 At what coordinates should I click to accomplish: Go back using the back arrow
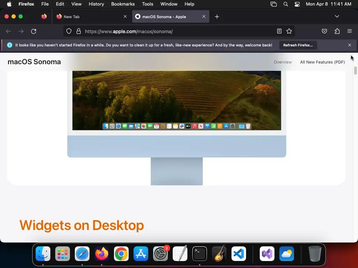tap(8, 31)
